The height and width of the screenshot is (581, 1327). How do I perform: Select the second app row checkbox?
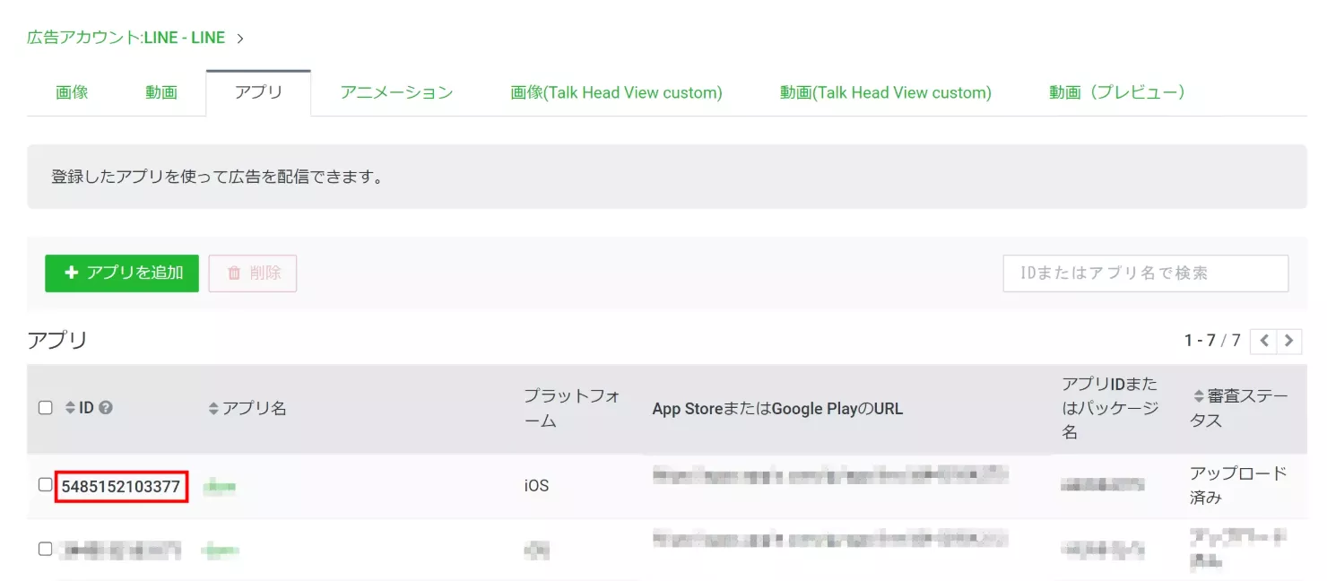pos(46,549)
